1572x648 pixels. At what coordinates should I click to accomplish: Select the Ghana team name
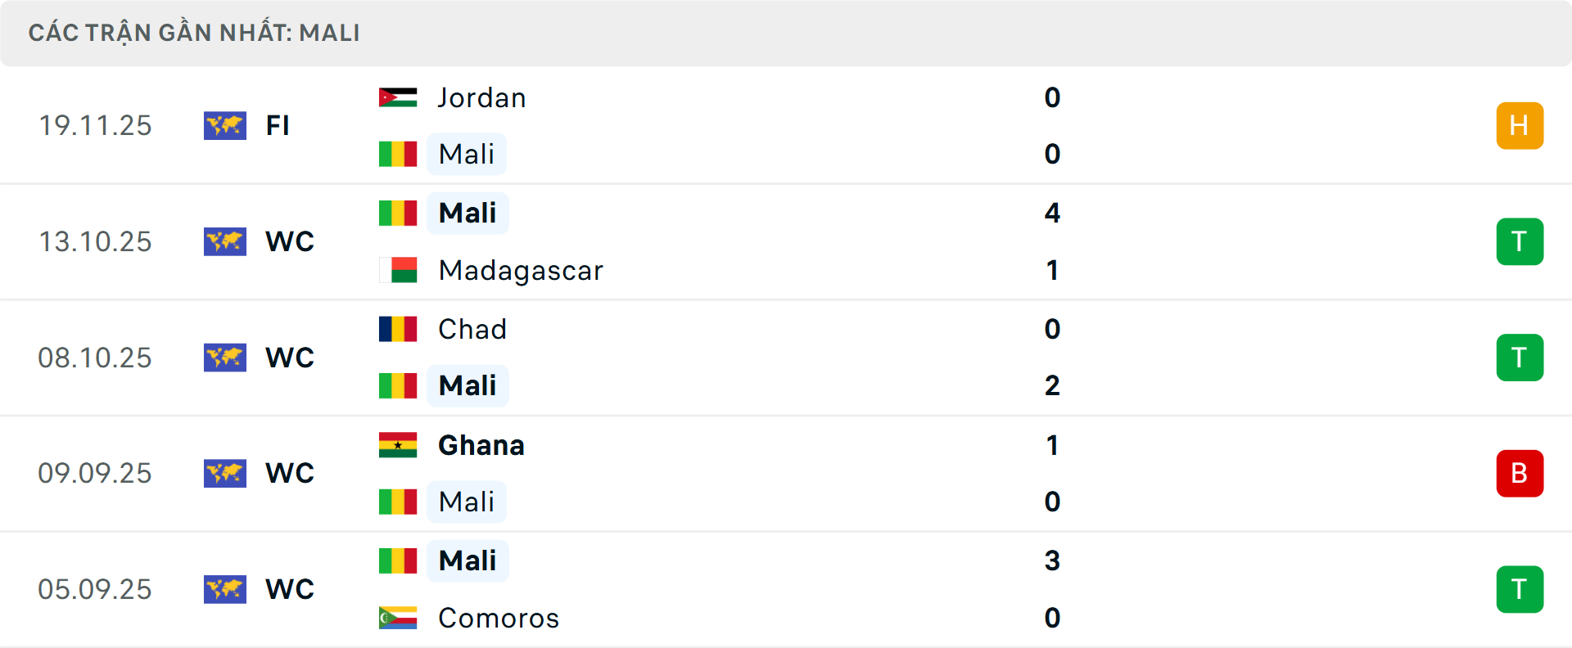[x=481, y=445]
